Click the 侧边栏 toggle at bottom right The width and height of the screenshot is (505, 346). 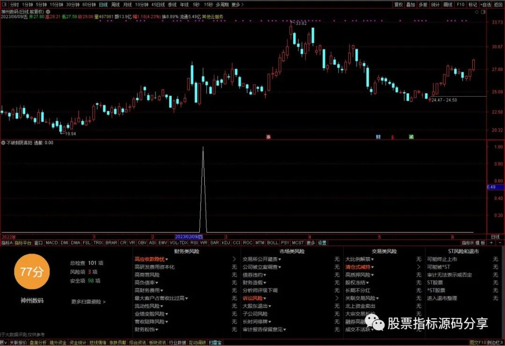(495, 343)
